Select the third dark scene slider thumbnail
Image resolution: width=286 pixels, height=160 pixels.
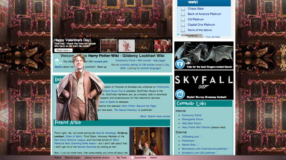pyautogui.click(x=144, y=46)
